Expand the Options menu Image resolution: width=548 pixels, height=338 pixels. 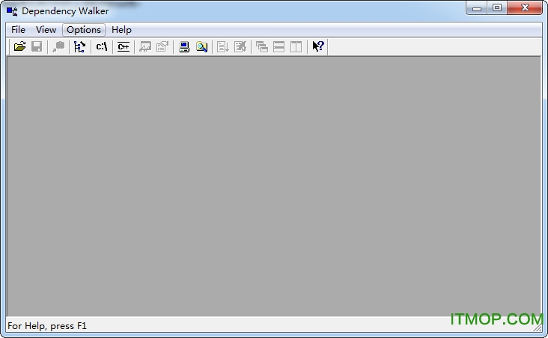(84, 30)
